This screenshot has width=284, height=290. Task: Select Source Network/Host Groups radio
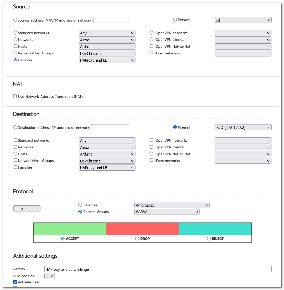(16, 53)
